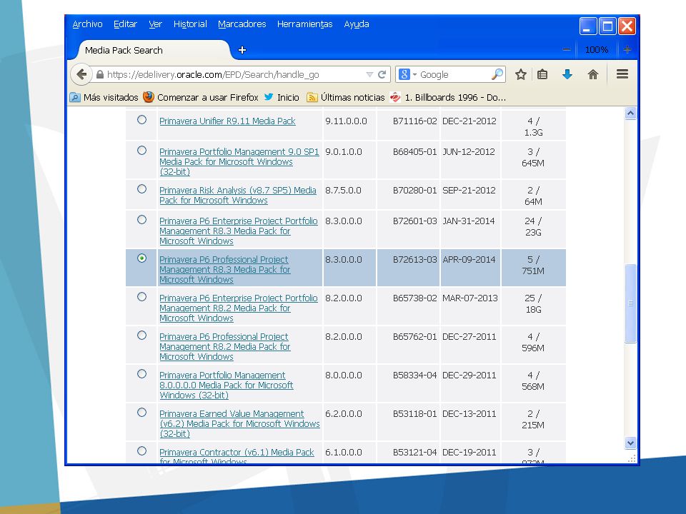Screen dimensions: 686x514
Task: Click date MAR-07-2013
Action: point(470,298)
